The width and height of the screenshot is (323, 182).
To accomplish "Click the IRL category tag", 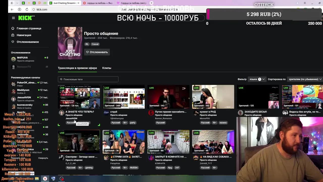I will [x=87, y=44].
